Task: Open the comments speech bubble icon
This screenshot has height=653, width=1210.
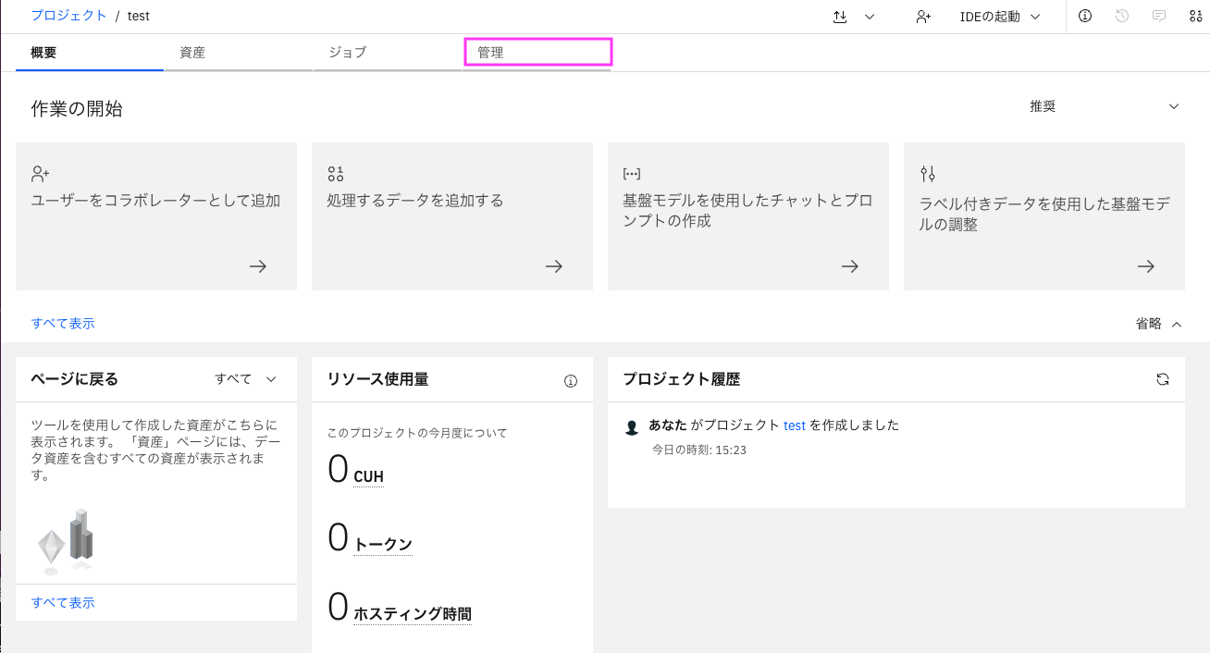Action: point(1159,16)
